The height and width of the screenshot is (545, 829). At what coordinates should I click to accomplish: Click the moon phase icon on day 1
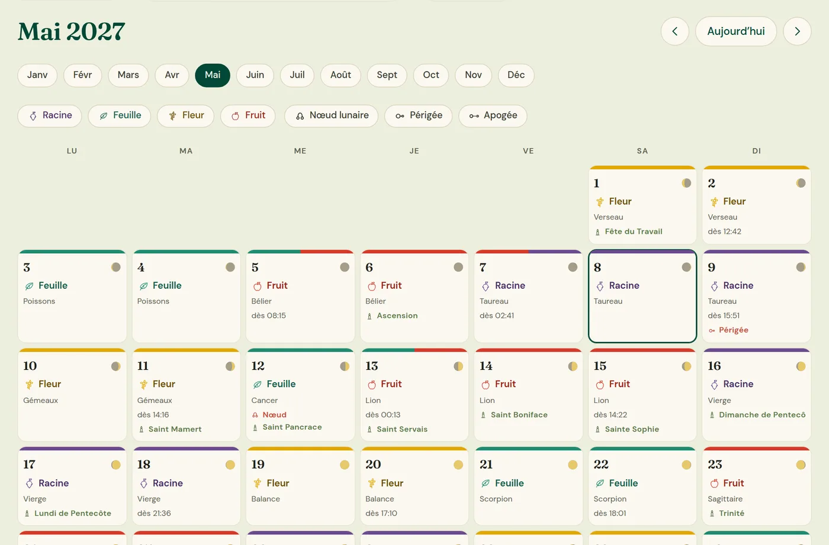(686, 183)
